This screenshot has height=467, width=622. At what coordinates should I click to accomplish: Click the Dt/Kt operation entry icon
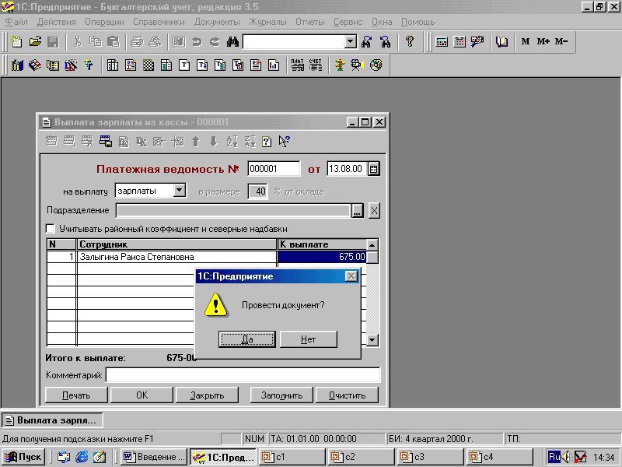[x=71, y=65]
